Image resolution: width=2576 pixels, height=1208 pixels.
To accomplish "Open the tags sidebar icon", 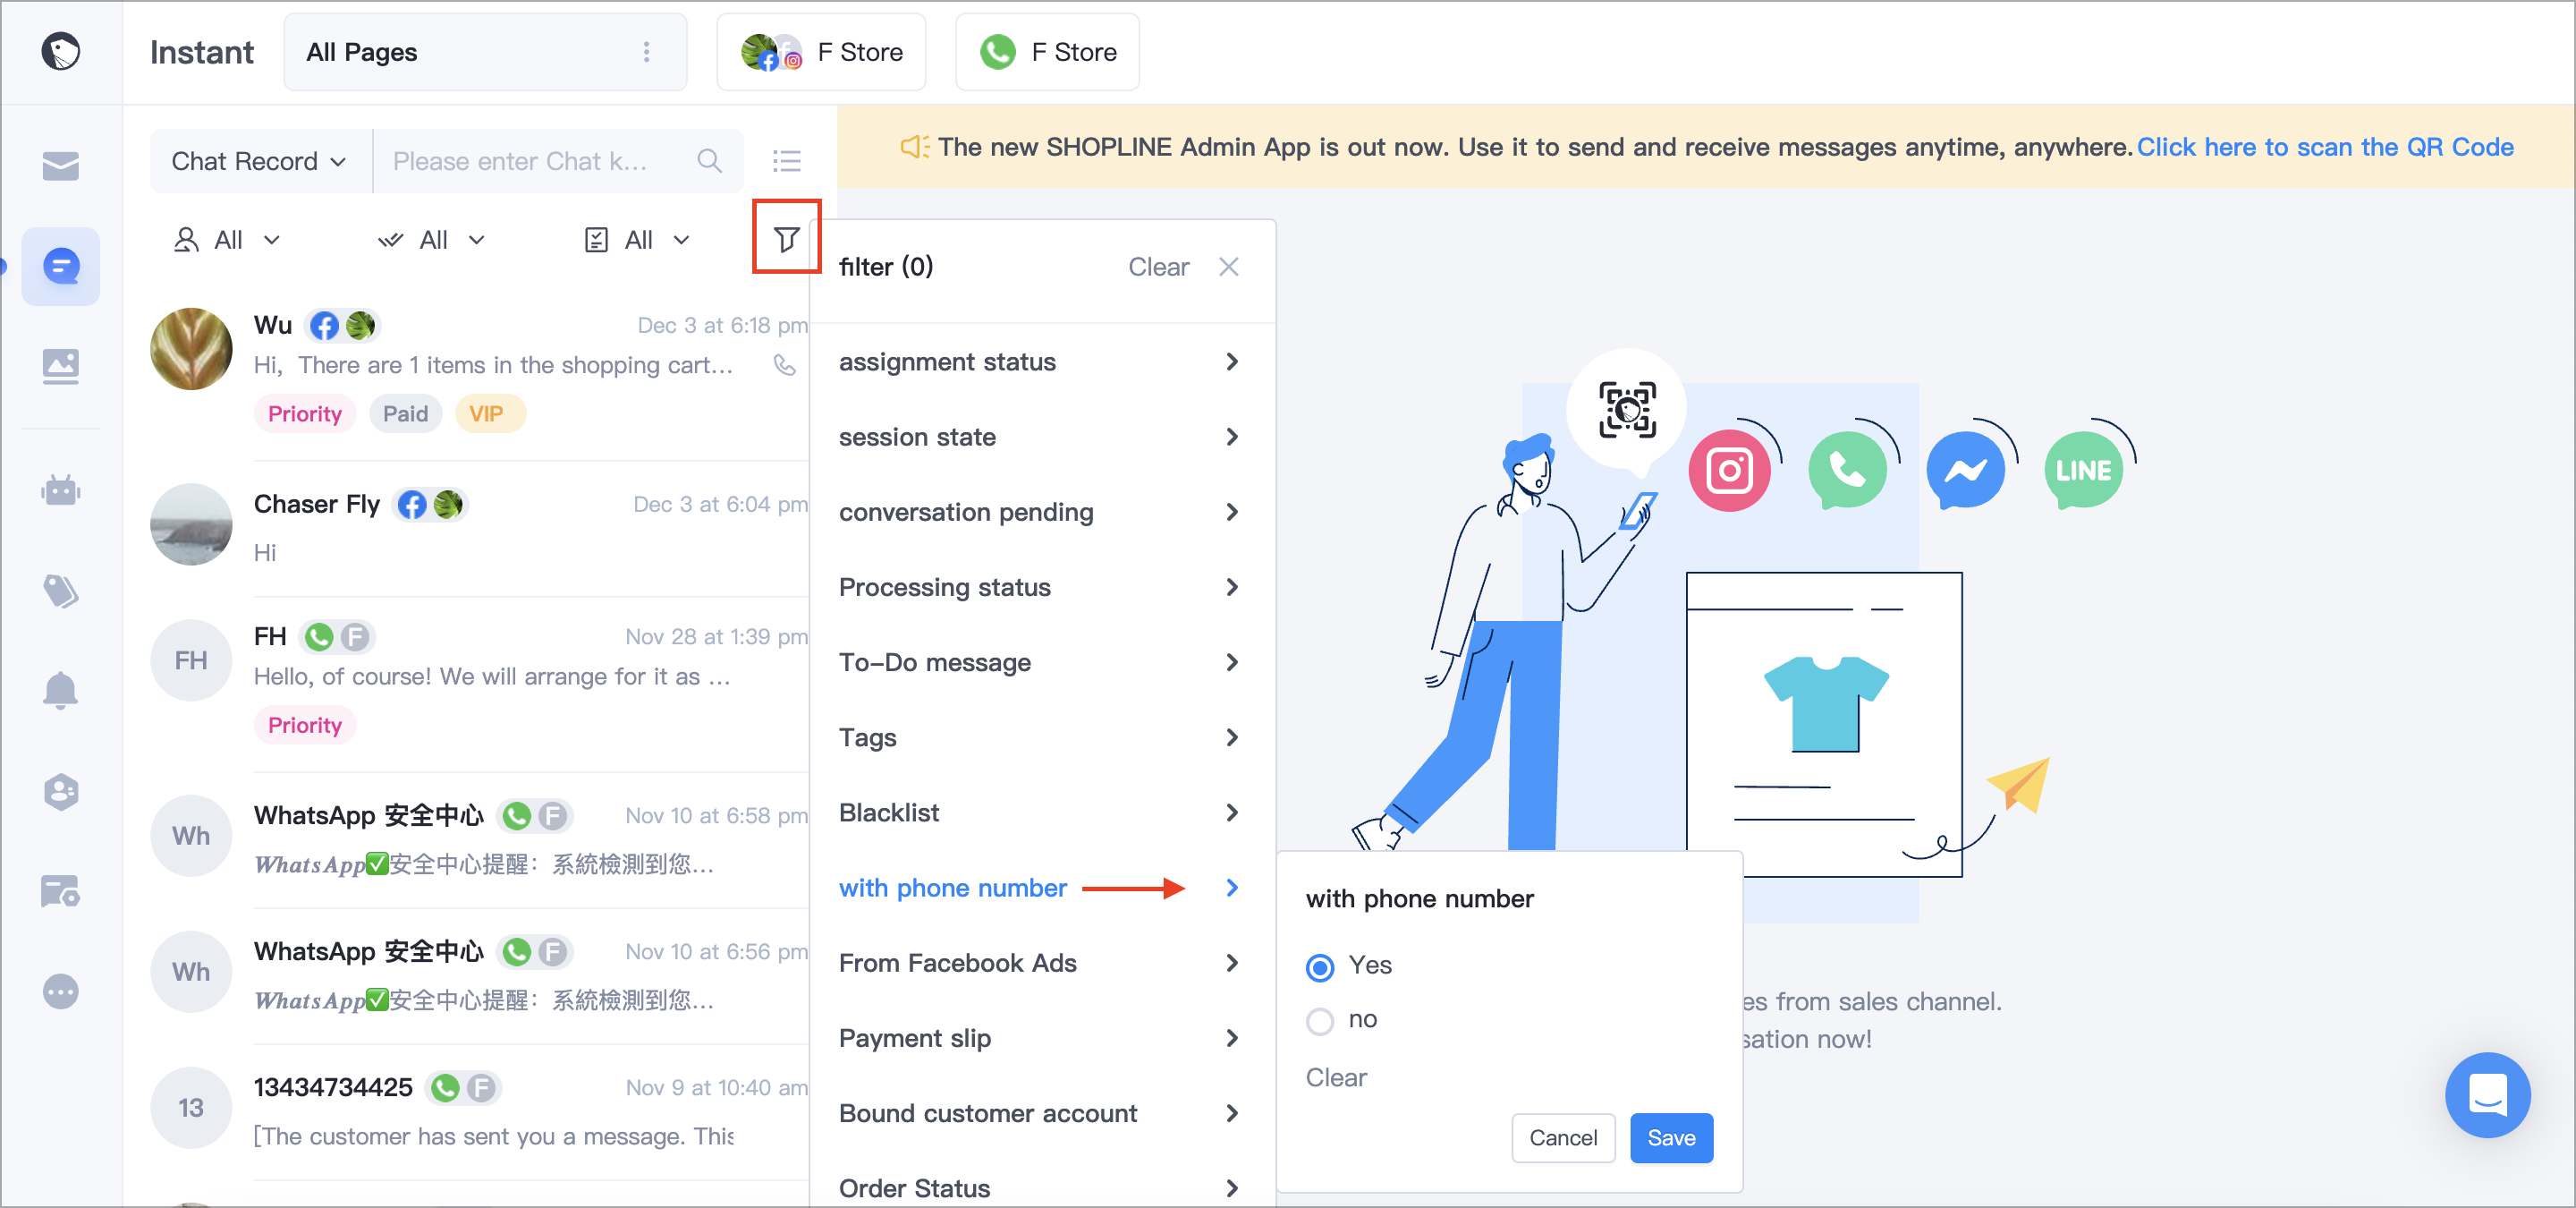I will [61, 591].
